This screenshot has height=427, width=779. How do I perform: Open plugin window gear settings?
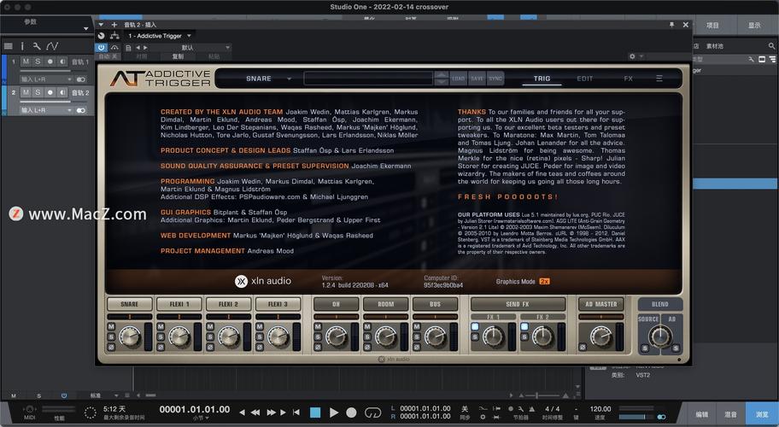coord(632,56)
